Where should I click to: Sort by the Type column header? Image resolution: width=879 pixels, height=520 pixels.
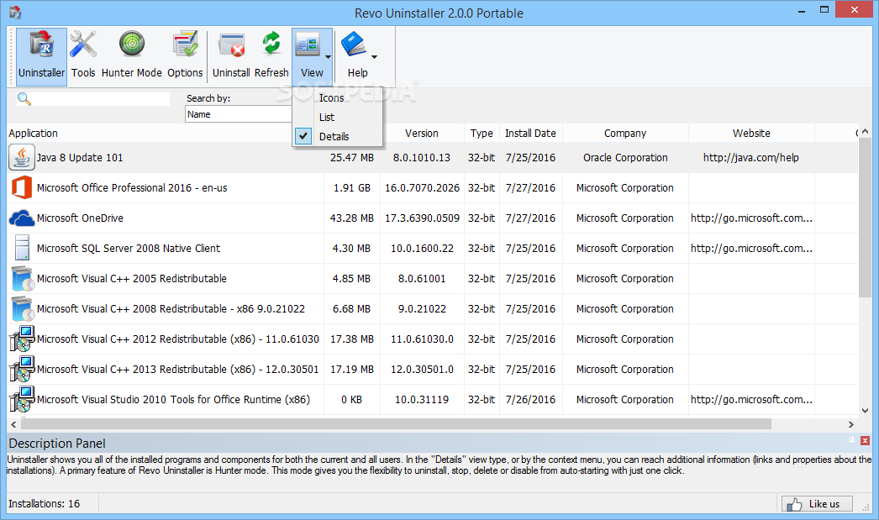[x=482, y=134]
